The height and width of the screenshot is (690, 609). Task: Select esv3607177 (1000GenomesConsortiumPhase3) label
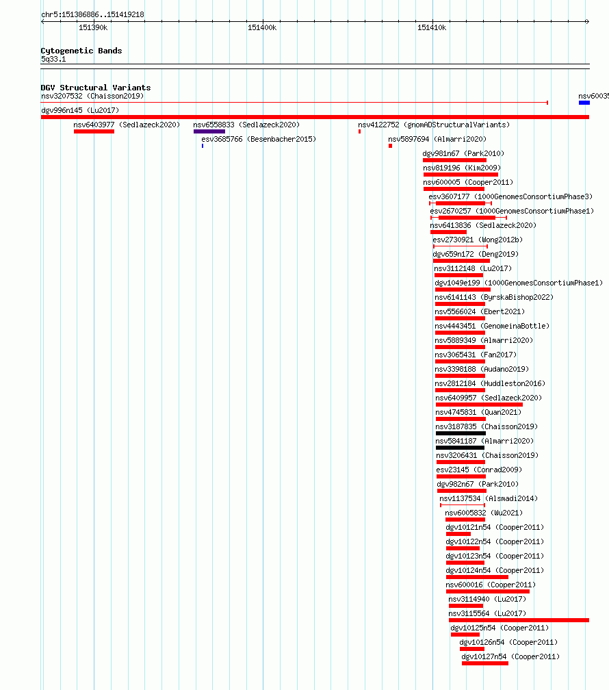511,196
